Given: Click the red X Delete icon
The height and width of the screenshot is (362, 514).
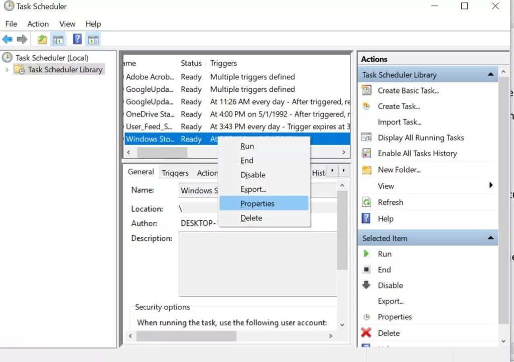Looking at the screenshot, I should (366, 332).
